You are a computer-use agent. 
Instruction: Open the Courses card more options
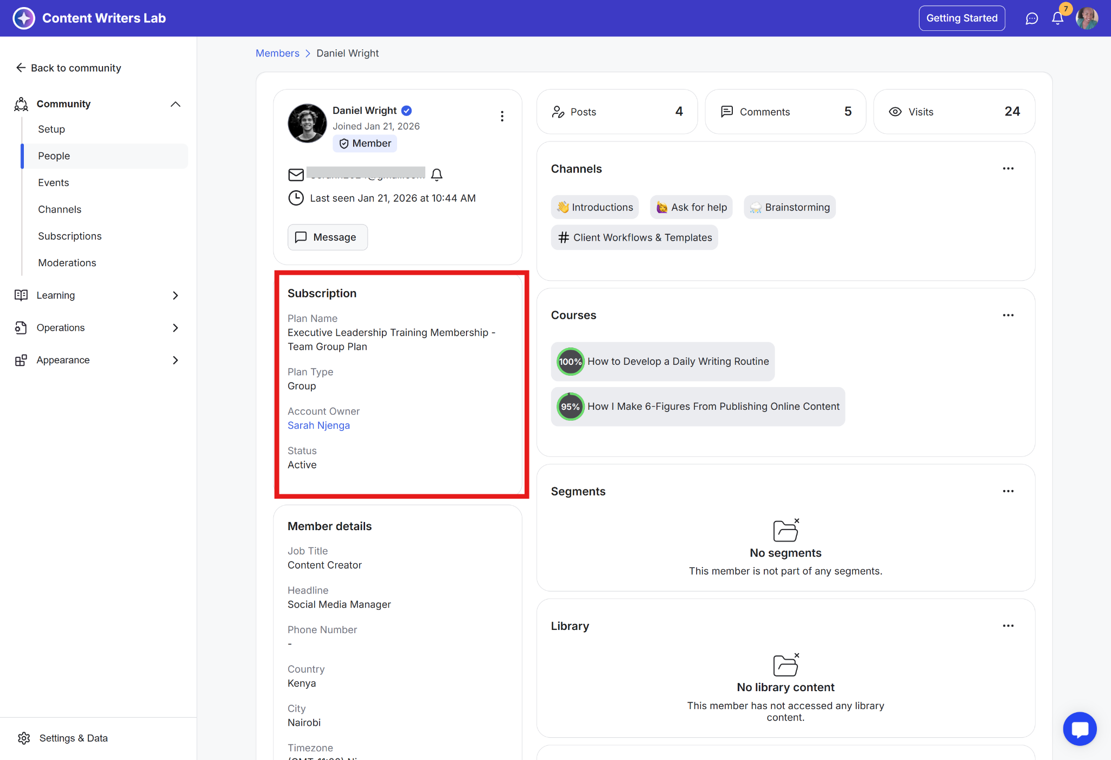(x=1008, y=315)
